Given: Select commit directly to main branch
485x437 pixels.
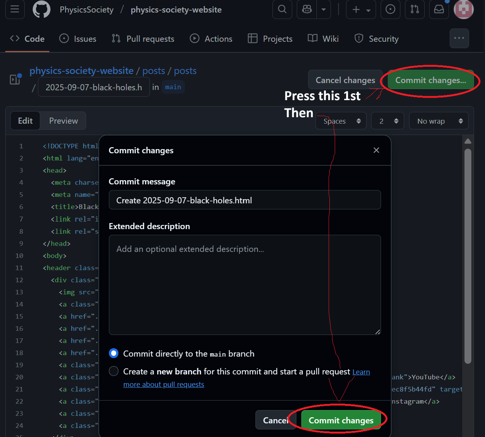Looking at the screenshot, I should [113, 353].
